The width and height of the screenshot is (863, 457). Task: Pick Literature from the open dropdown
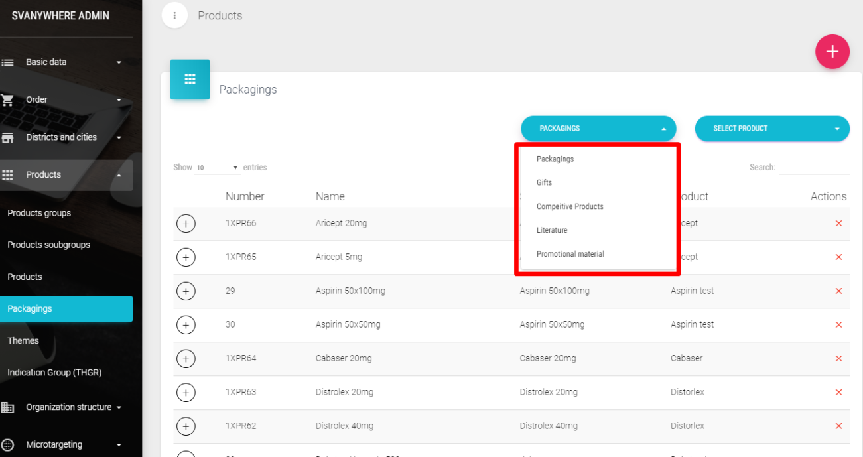552,231
